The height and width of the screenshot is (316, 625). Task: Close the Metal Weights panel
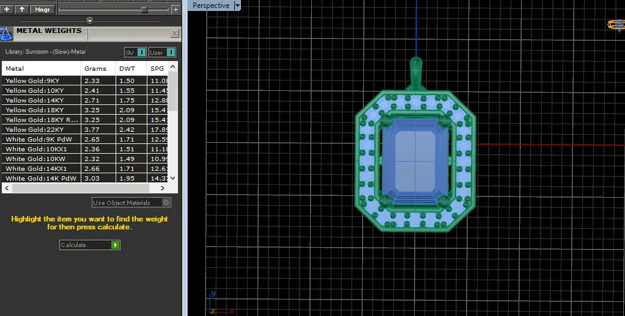tap(174, 34)
